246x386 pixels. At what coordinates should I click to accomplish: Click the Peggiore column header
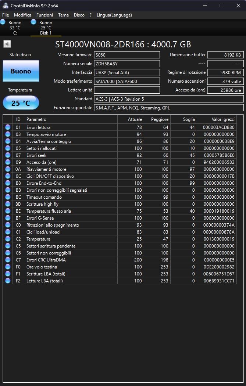point(157,119)
